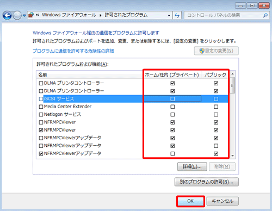This screenshot has height=211, width=272.
Task: Check the iSCSI サービス name checkbox
Action: (x=41, y=99)
